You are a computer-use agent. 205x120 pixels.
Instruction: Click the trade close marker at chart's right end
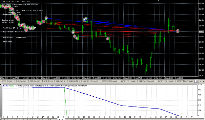click(x=177, y=31)
